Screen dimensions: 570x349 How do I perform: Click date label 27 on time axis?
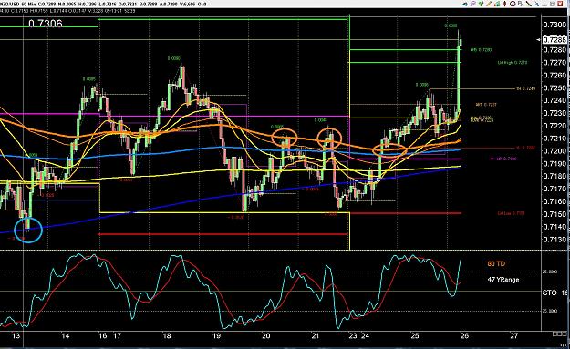pos(513,336)
